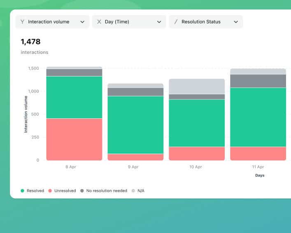291x233 pixels.
Task: Click the red Unresolved legend dot
Action: [50, 191]
